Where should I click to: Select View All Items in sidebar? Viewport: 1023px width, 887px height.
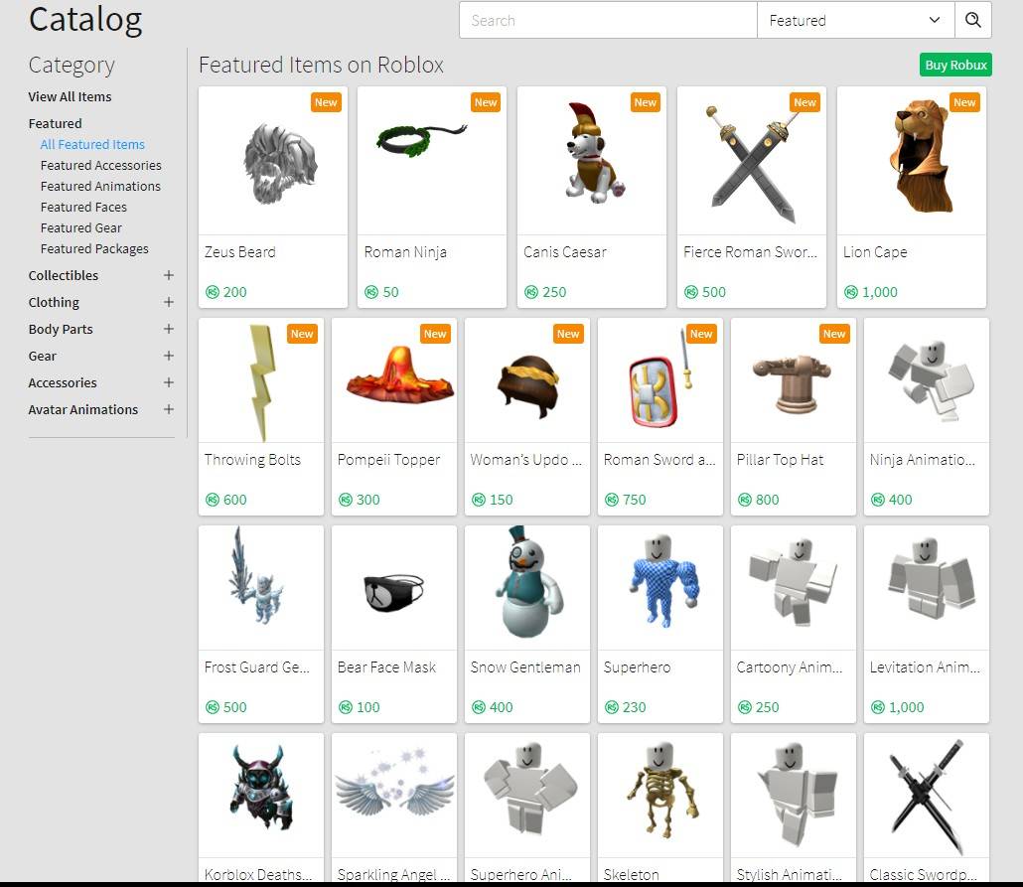pos(70,96)
